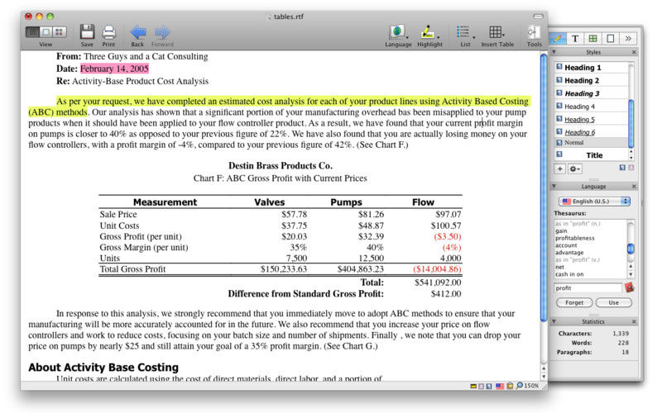
Task: Open the Language globe tool
Action: (x=397, y=32)
